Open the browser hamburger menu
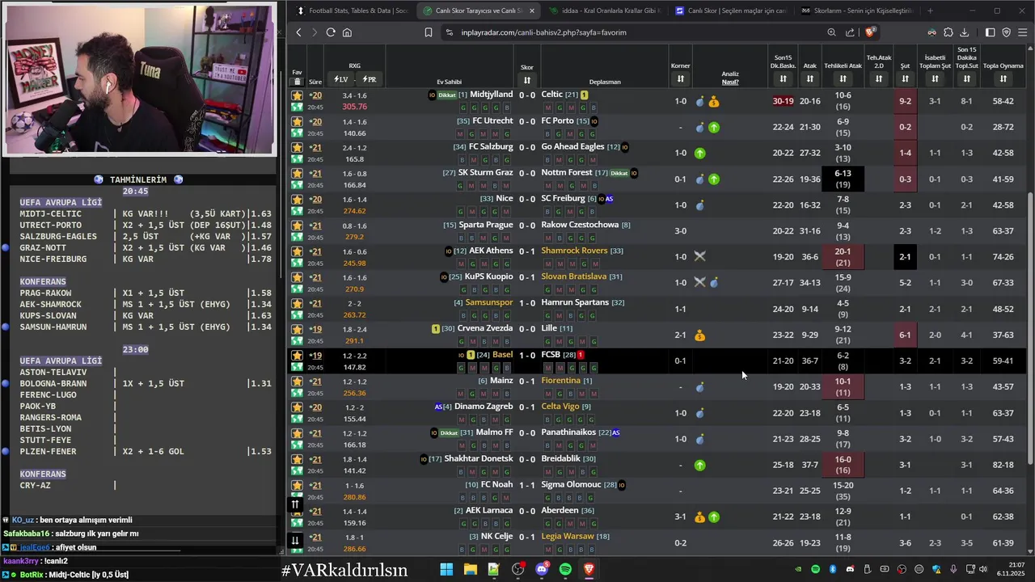The height and width of the screenshot is (582, 1035). 1023,32
